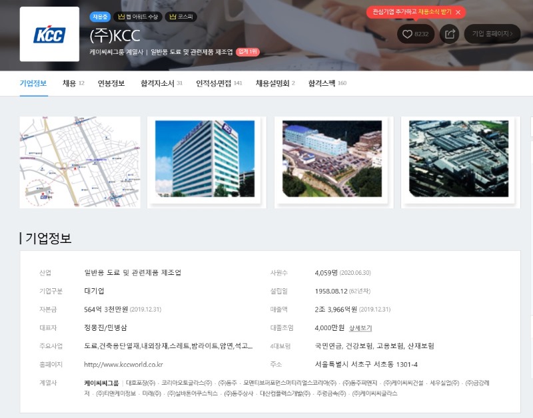Click the 기업정보 section heading
This screenshot has height=418, width=533.
pyautogui.click(x=48, y=238)
